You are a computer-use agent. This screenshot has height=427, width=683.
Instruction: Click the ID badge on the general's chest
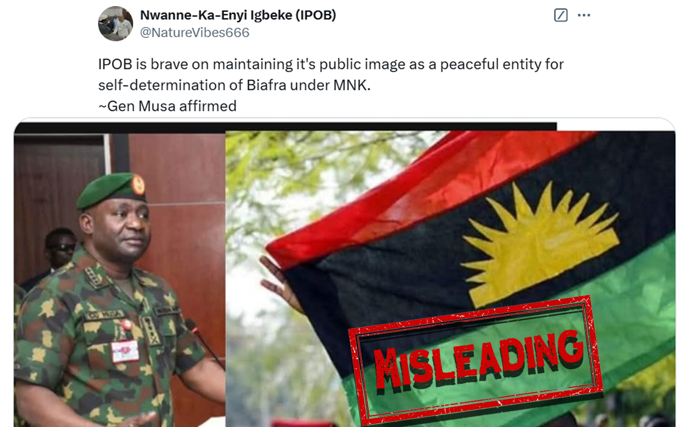point(125,351)
